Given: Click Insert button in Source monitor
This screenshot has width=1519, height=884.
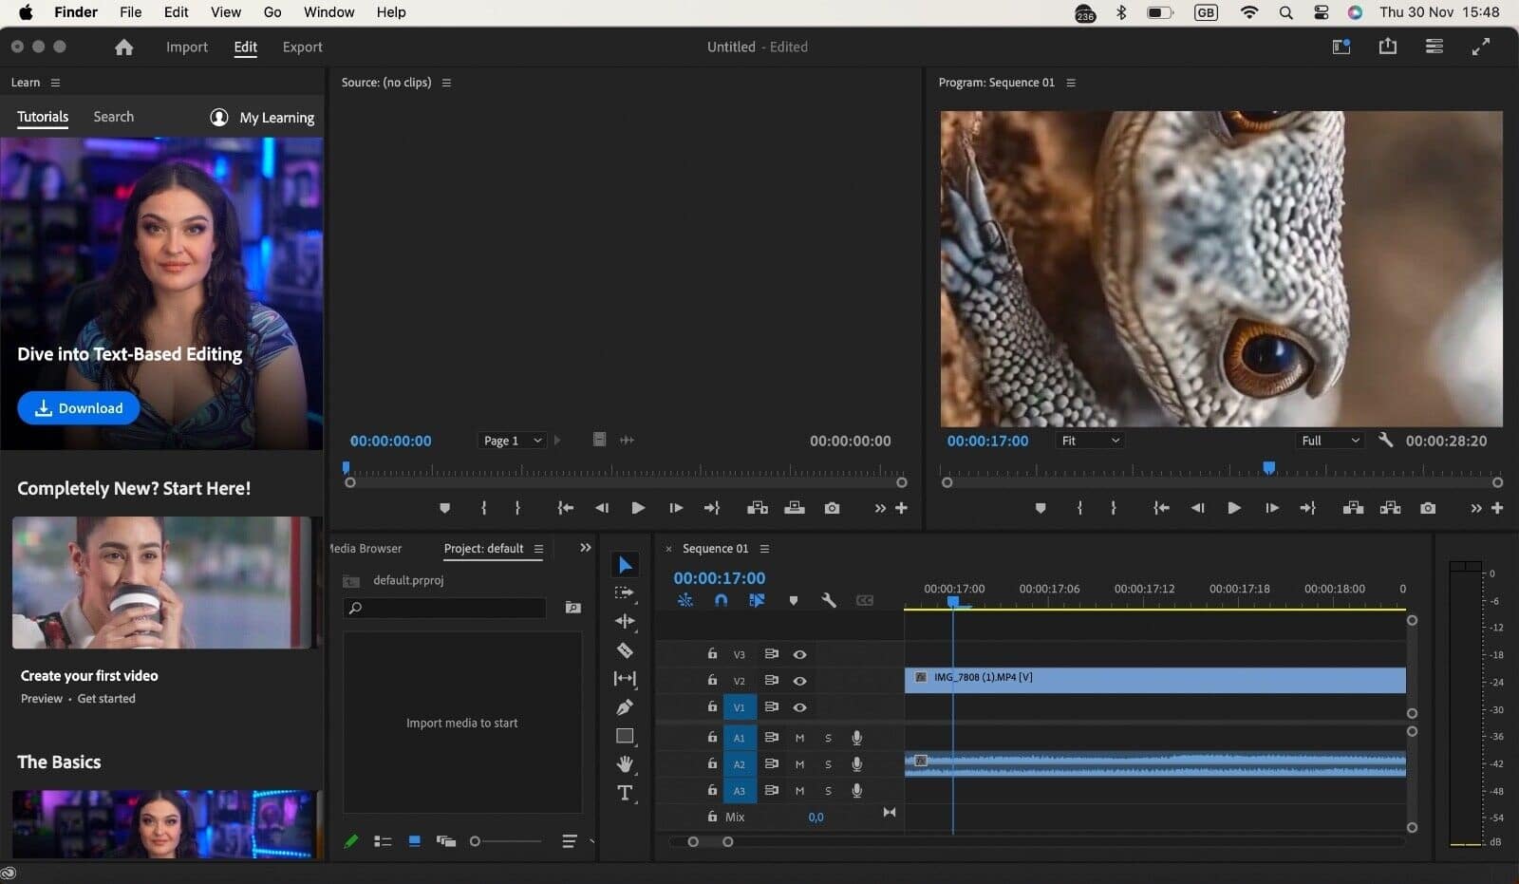Looking at the screenshot, I should point(758,508).
